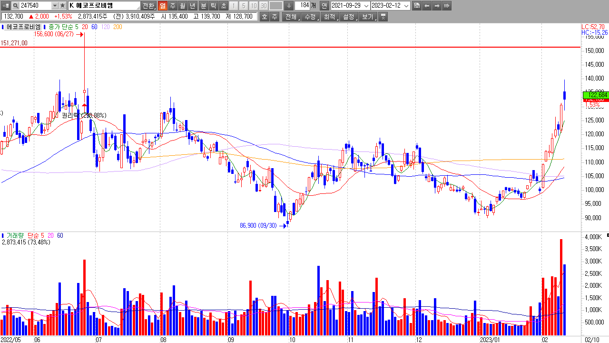Open the 수정 menu
Screen dimensions: 609x343
click(x=311, y=17)
